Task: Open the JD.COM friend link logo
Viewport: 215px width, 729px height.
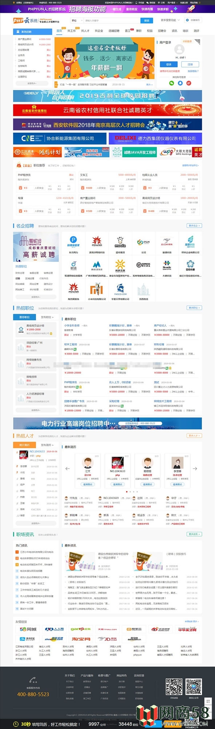Action: click(107, 639)
